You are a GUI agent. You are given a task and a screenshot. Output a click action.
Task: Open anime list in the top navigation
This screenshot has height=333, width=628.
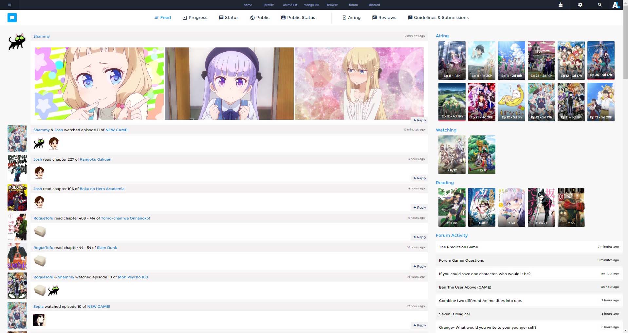290,5
